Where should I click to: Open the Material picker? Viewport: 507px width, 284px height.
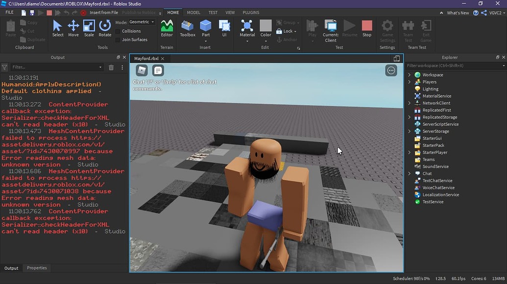coord(247,28)
